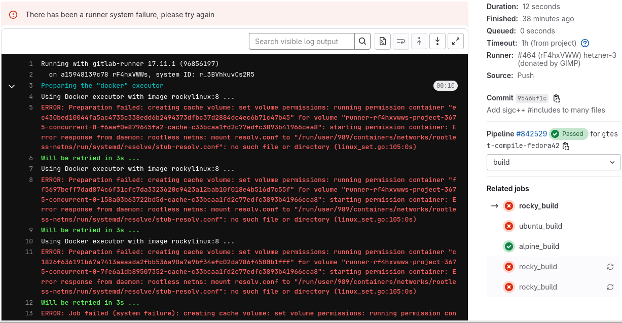622x323 pixels.
Task: Expand log to full screen
Action: (456, 42)
